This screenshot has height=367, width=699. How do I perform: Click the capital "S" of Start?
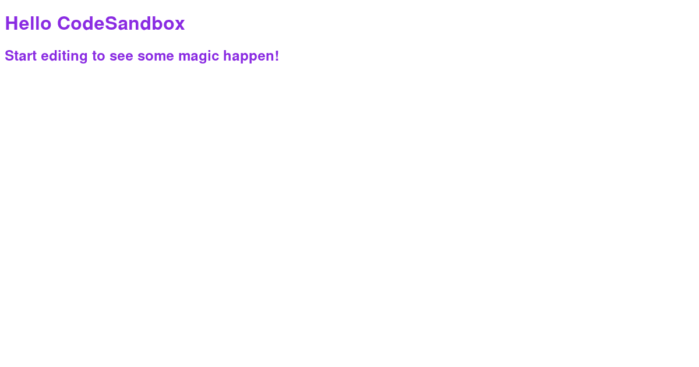9,56
